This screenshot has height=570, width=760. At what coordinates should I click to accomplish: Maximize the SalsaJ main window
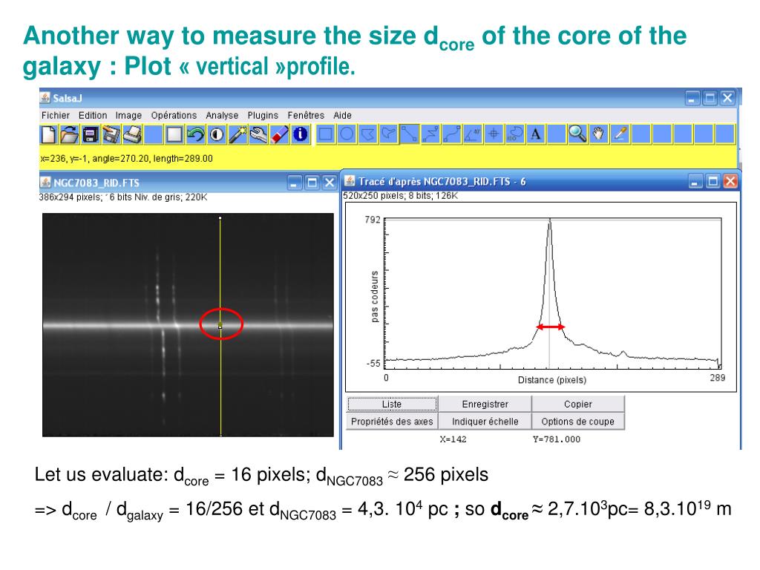point(710,99)
